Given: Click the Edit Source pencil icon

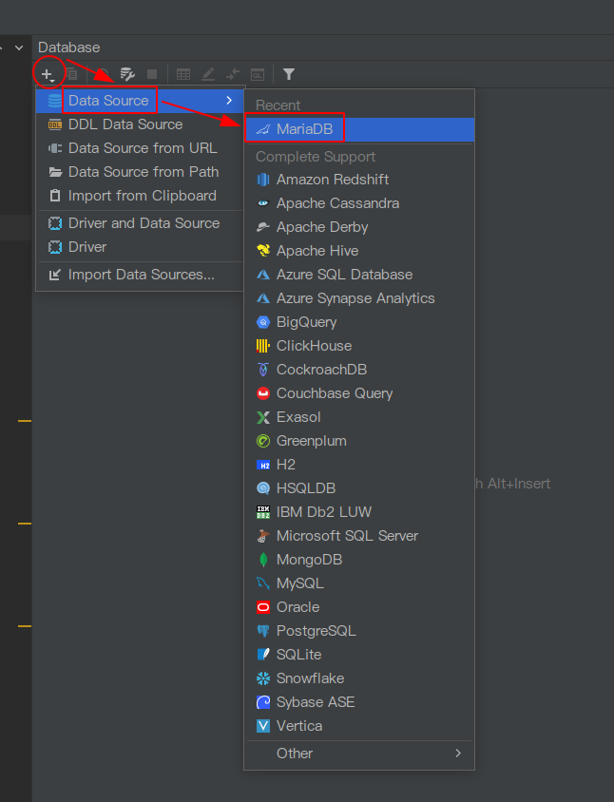Looking at the screenshot, I should (208, 75).
